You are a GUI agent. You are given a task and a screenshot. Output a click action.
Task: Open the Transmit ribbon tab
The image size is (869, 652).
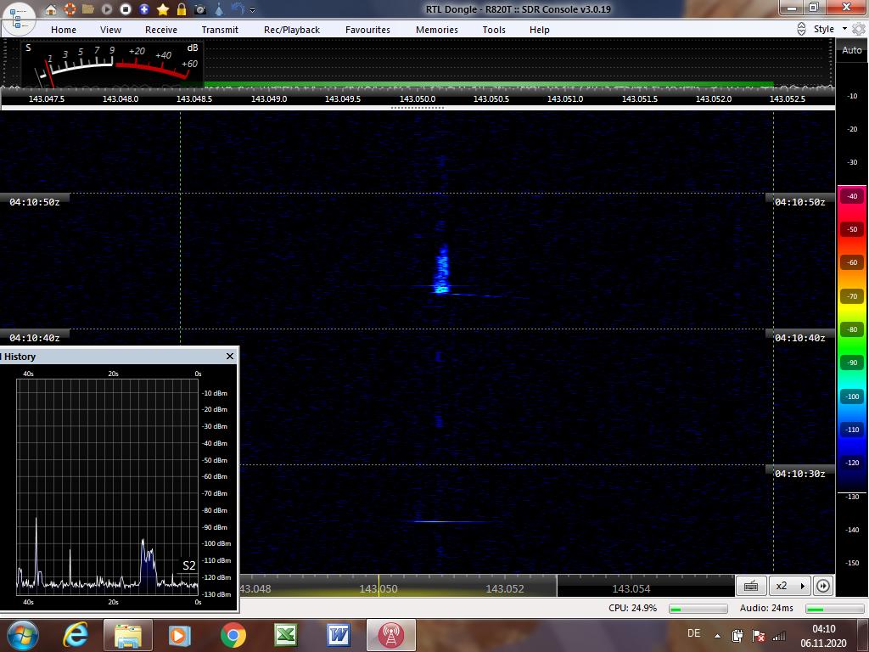point(220,30)
